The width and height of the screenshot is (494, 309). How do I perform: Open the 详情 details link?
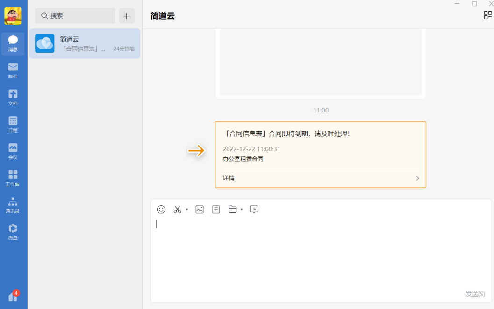(229, 178)
